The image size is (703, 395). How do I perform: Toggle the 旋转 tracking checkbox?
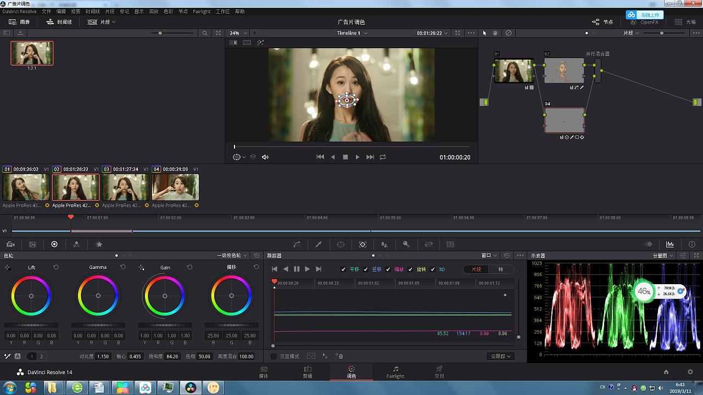tap(411, 269)
